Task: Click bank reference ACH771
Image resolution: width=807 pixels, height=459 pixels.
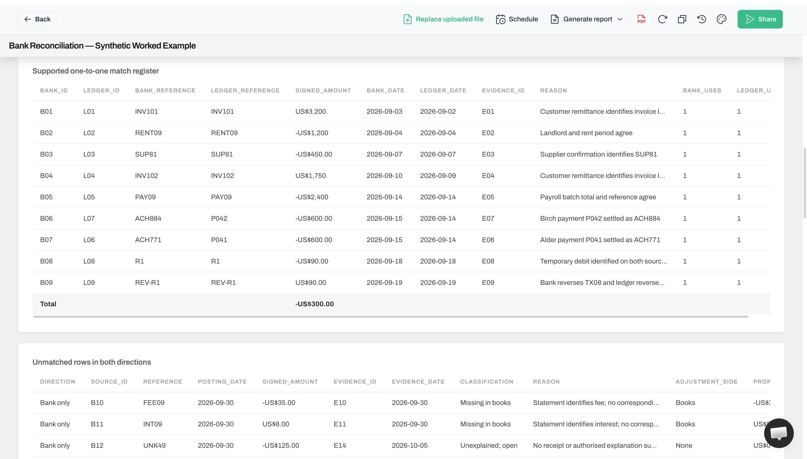Action: 148,240
